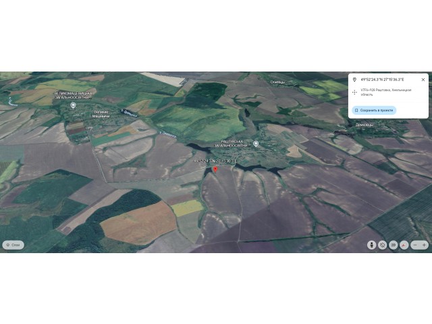The image size is (432, 324).
Task: Click the Раштівська загальноосвітня school marker
Action: [x=256, y=144]
